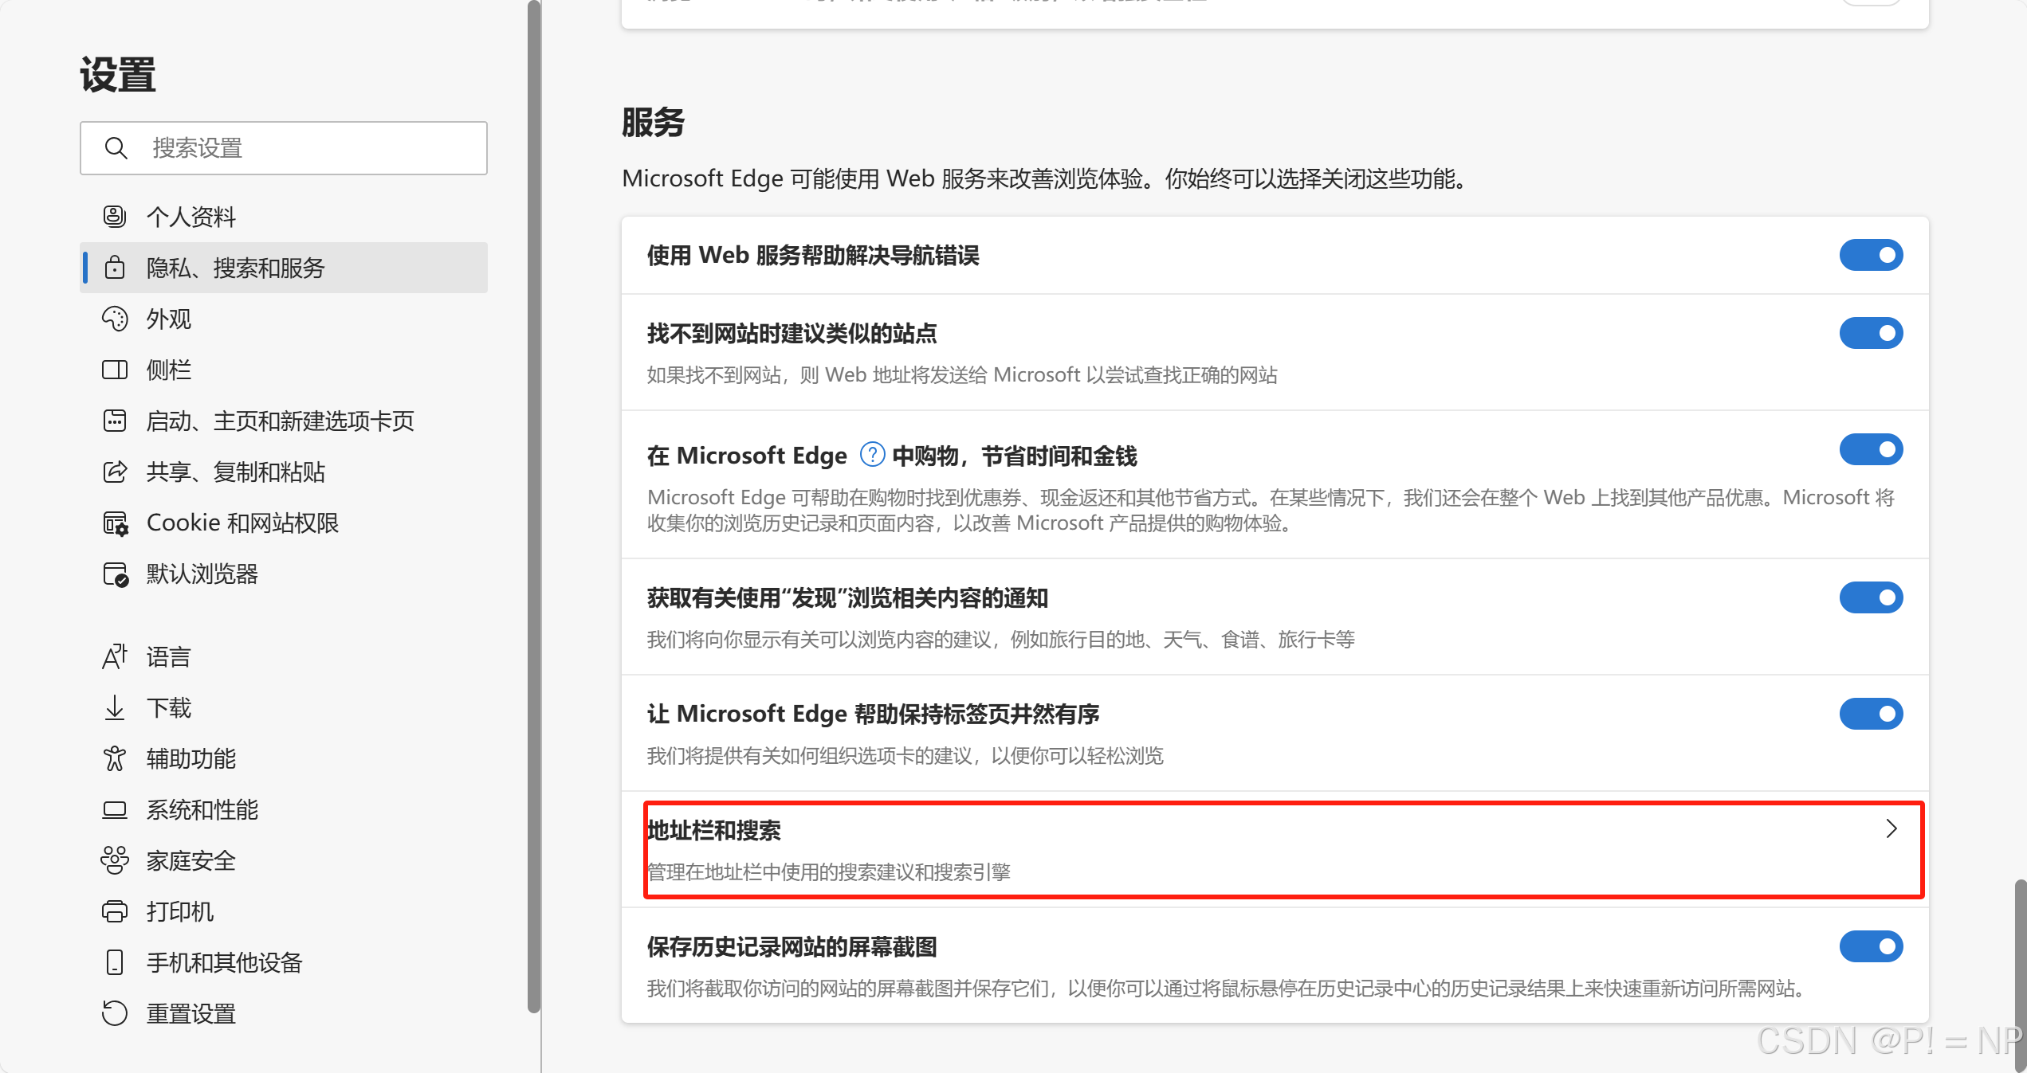Click the cookie permissions icon
2027x1073 pixels.
point(115,523)
